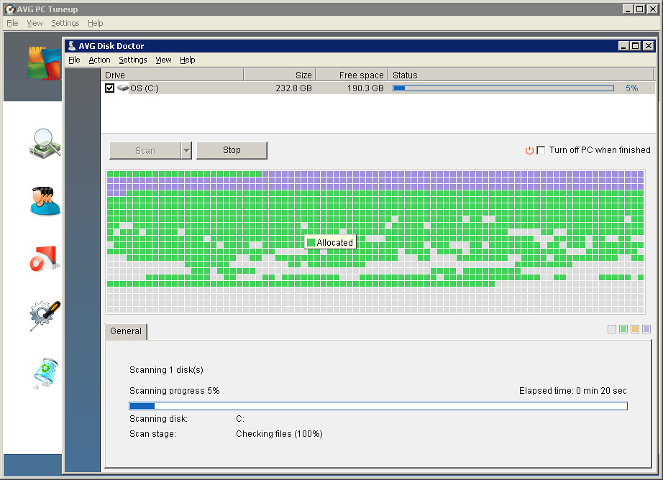Click the AVG logo in the sidebar
Viewport: 663px width, 480px height.
click(44, 63)
